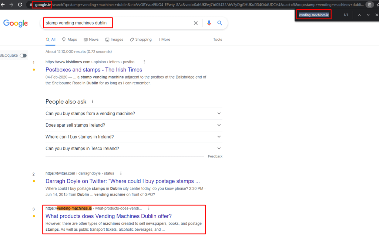Image resolution: width=379 pixels, height=237 pixels.
Task: Expand 'Can you buy stamps from a vending machine?'
Action: pos(134,113)
